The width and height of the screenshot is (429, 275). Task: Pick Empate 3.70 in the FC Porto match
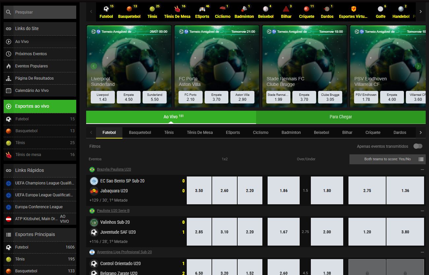pyautogui.click(x=216, y=97)
